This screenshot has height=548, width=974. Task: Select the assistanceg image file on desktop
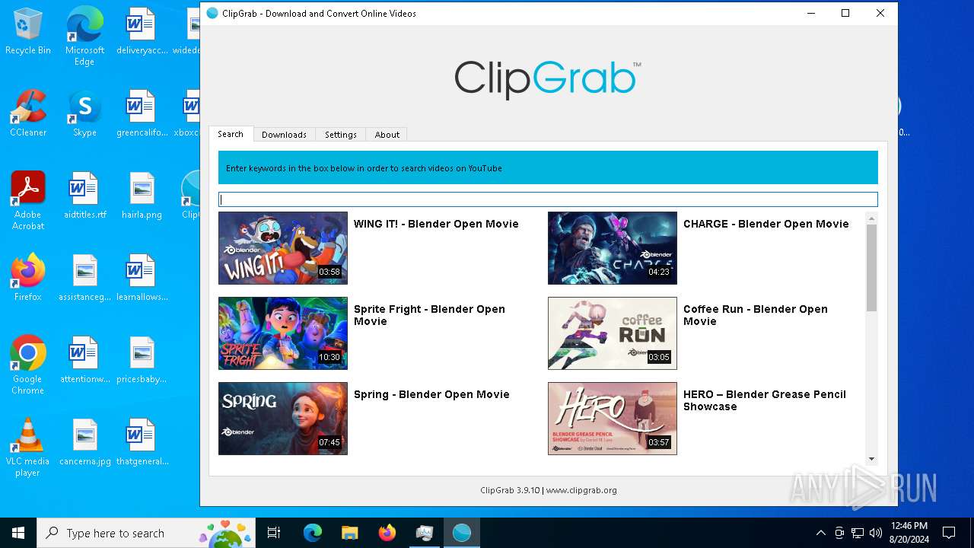pyautogui.click(x=84, y=278)
